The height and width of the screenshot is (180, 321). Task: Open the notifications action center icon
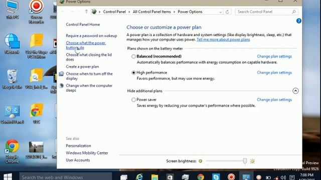click(x=292, y=177)
